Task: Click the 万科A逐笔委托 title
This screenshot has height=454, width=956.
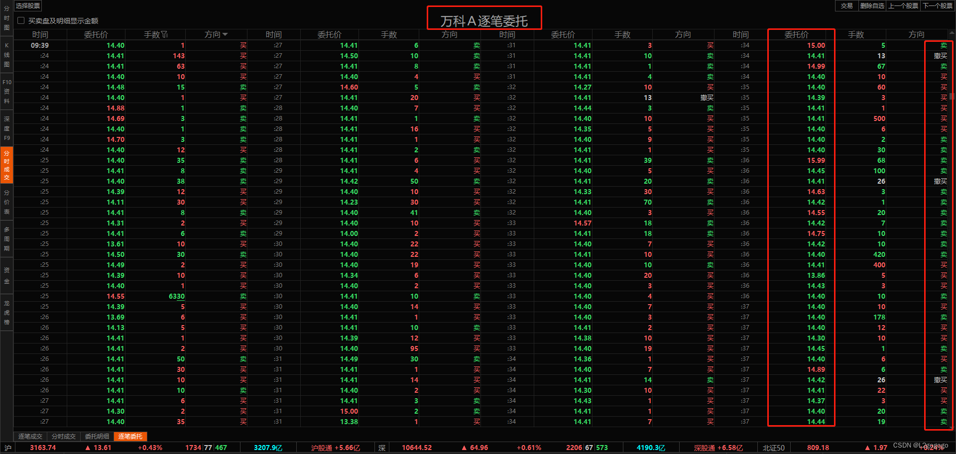Action: tap(484, 21)
